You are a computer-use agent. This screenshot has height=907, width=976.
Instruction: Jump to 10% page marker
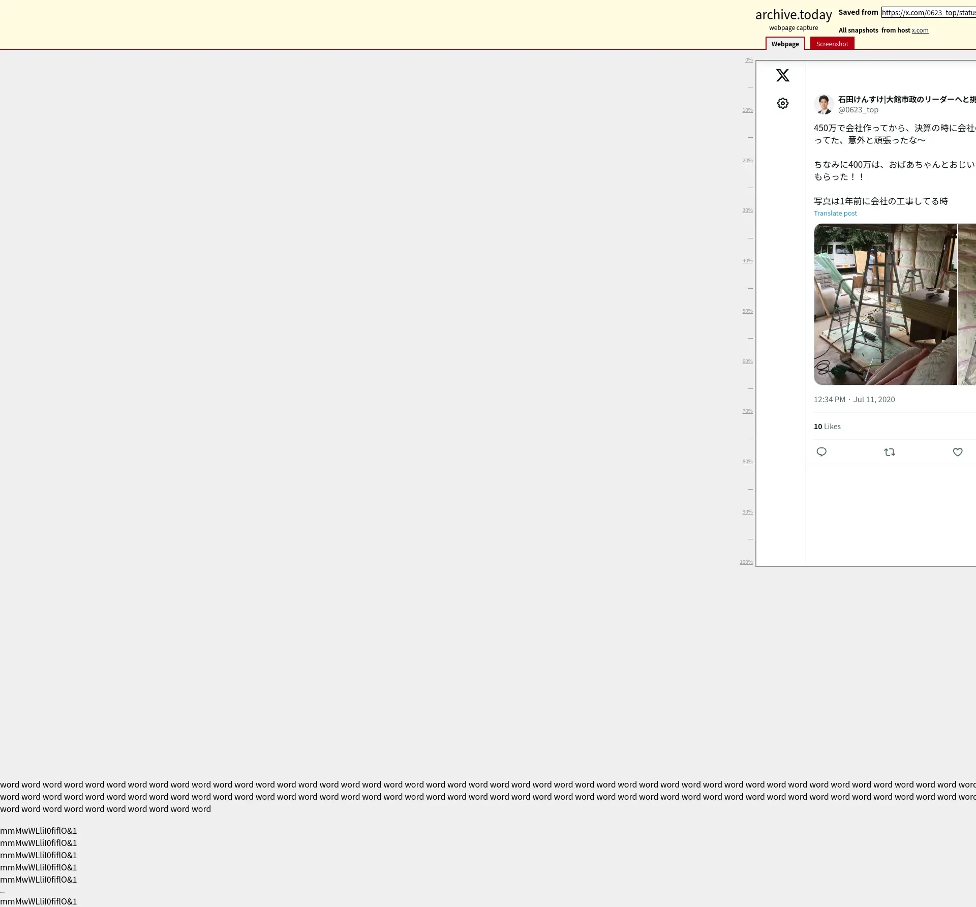click(x=747, y=110)
